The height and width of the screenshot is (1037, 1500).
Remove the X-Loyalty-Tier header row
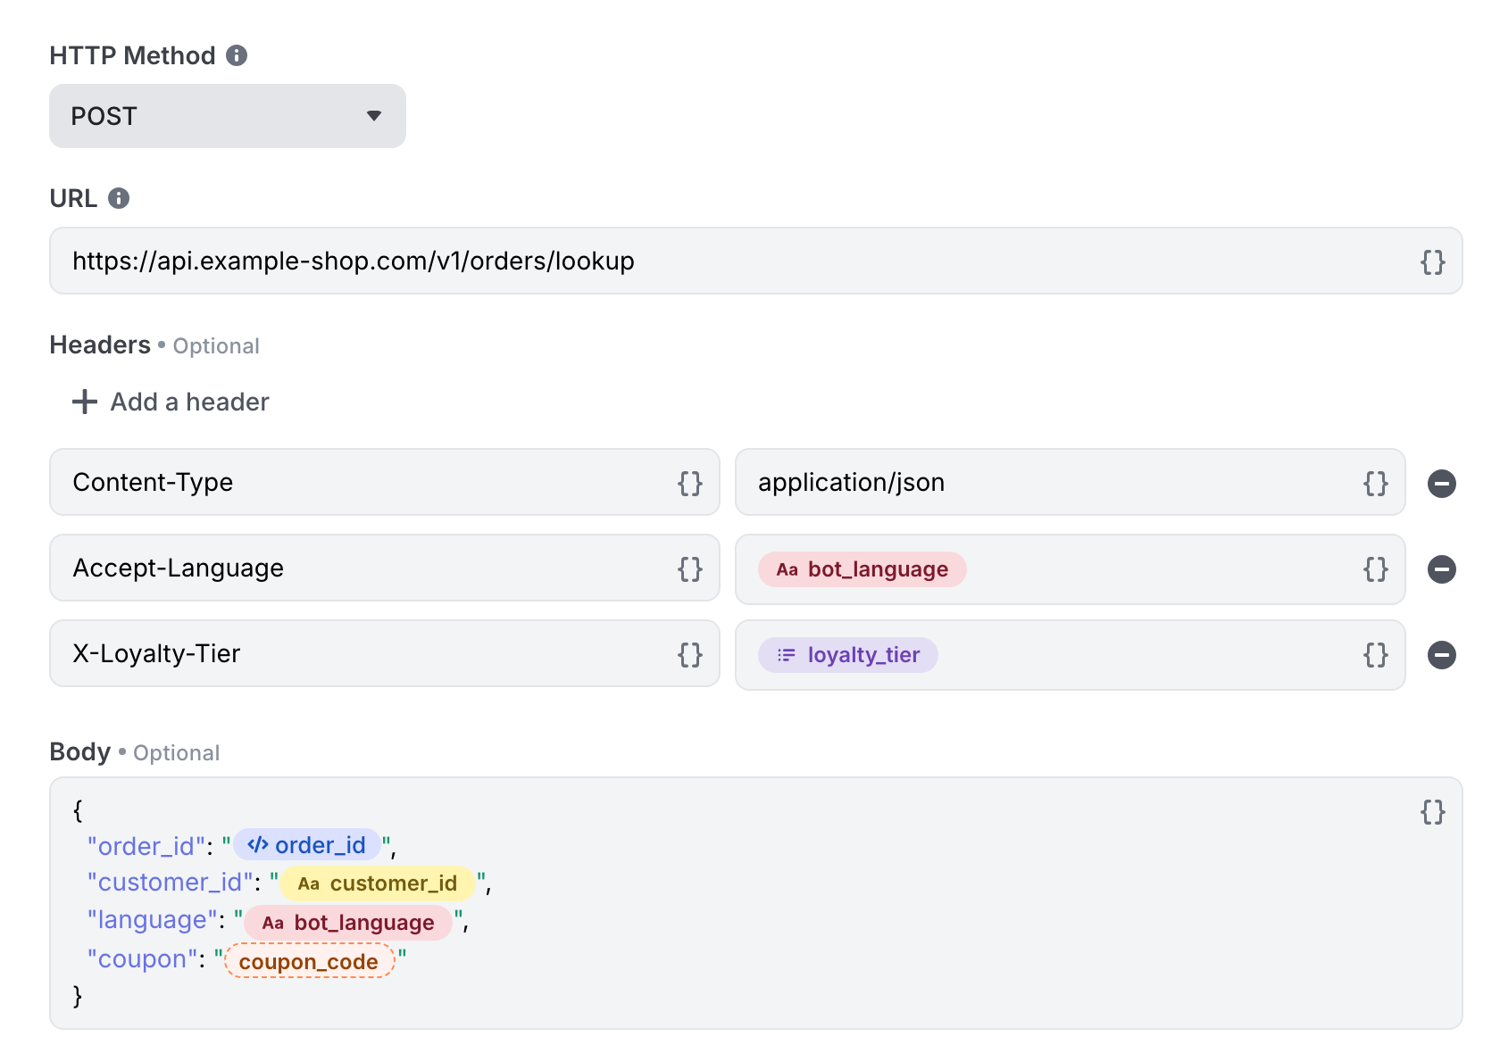pos(1442,655)
